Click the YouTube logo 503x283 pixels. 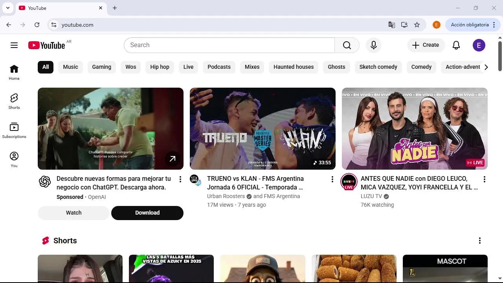point(46,45)
